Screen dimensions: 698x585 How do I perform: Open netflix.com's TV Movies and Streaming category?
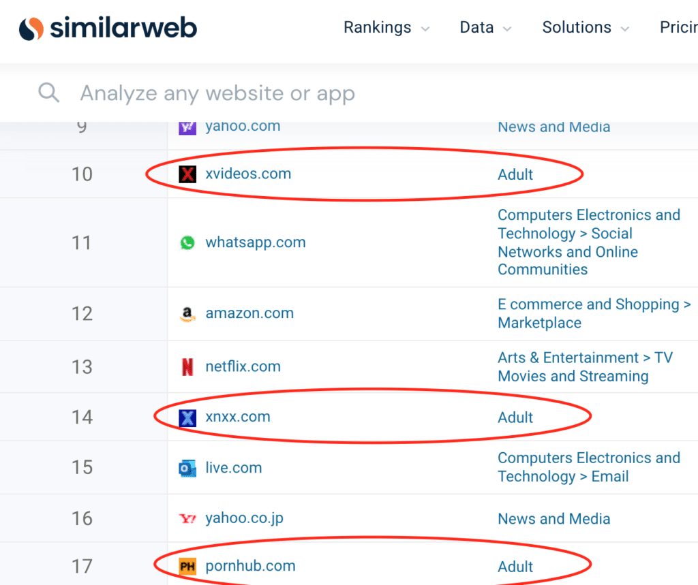click(585, 367)
